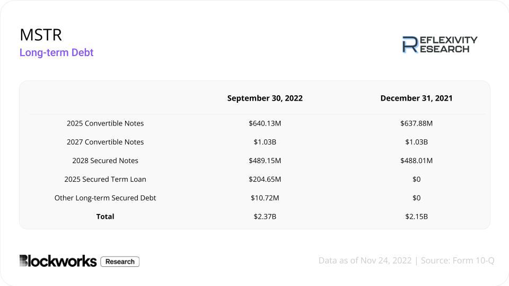The image size is (509, 286).
Task: Click the 2025 Secured Term Loan label
Action: (x=105, y=179)
